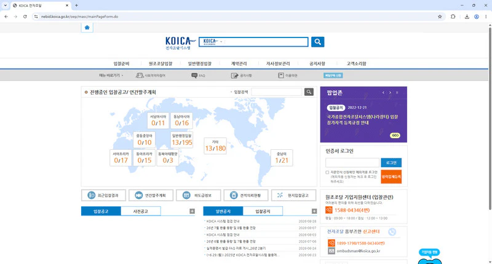Select the 기타 13/180 box
Image resolution: width=492 pixels, height=264 pixels.
point(215,146)
